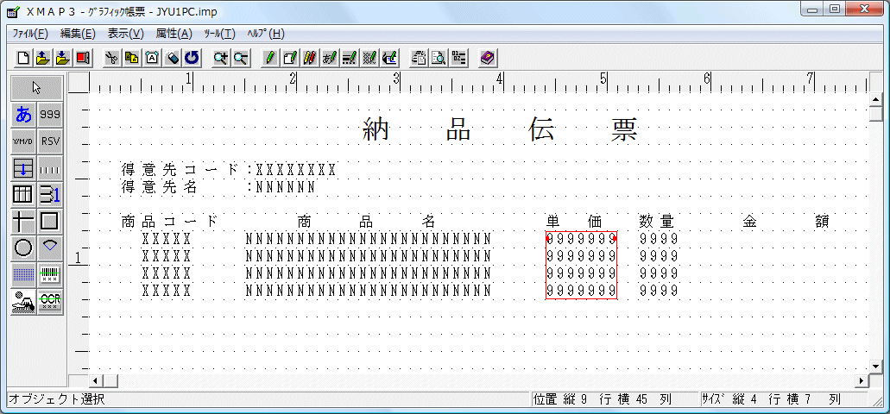Open the 編集(E) menu

click(x=79, y=34)
